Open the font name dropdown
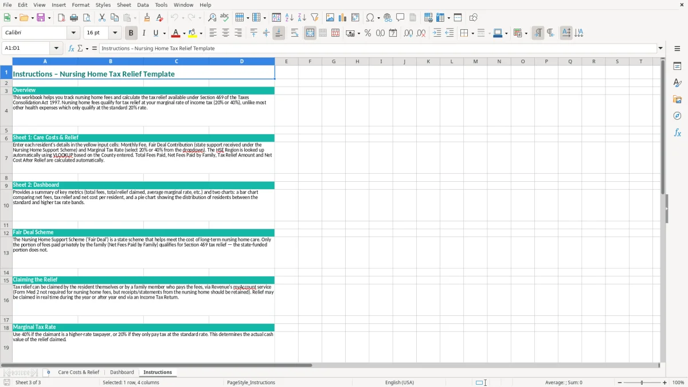The width and height of the screenshot is (688, 387). (x=73, y=33)
